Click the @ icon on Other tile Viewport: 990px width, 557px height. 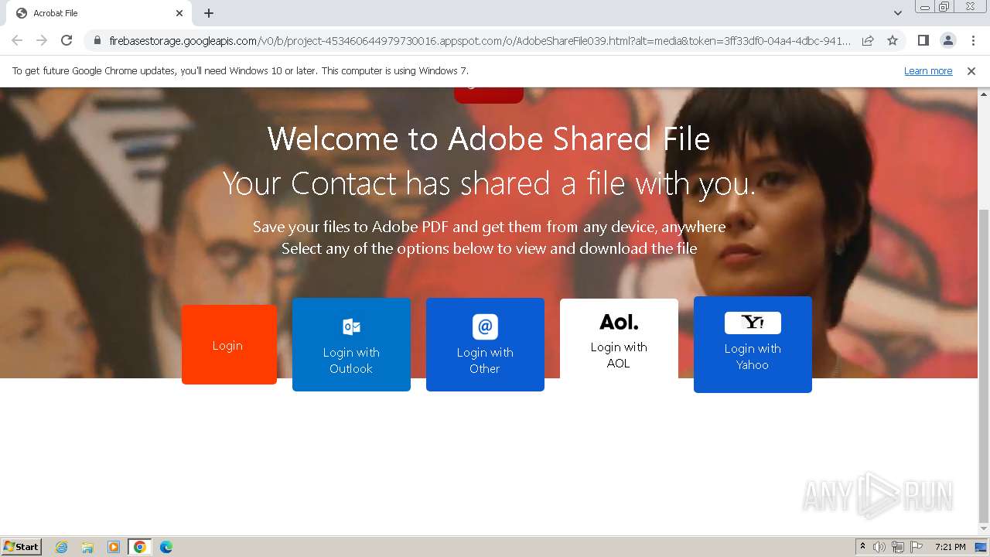tap(485, 326)
